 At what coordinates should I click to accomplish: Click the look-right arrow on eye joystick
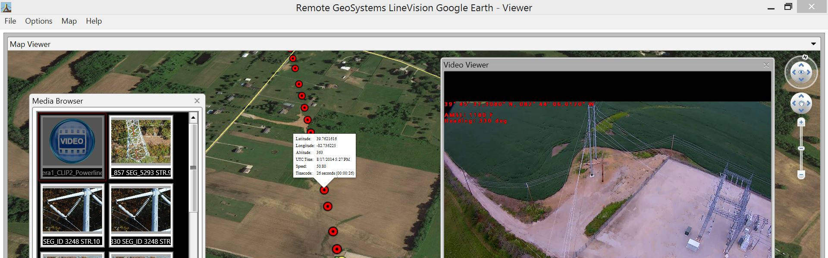click(x=809, y=72)
